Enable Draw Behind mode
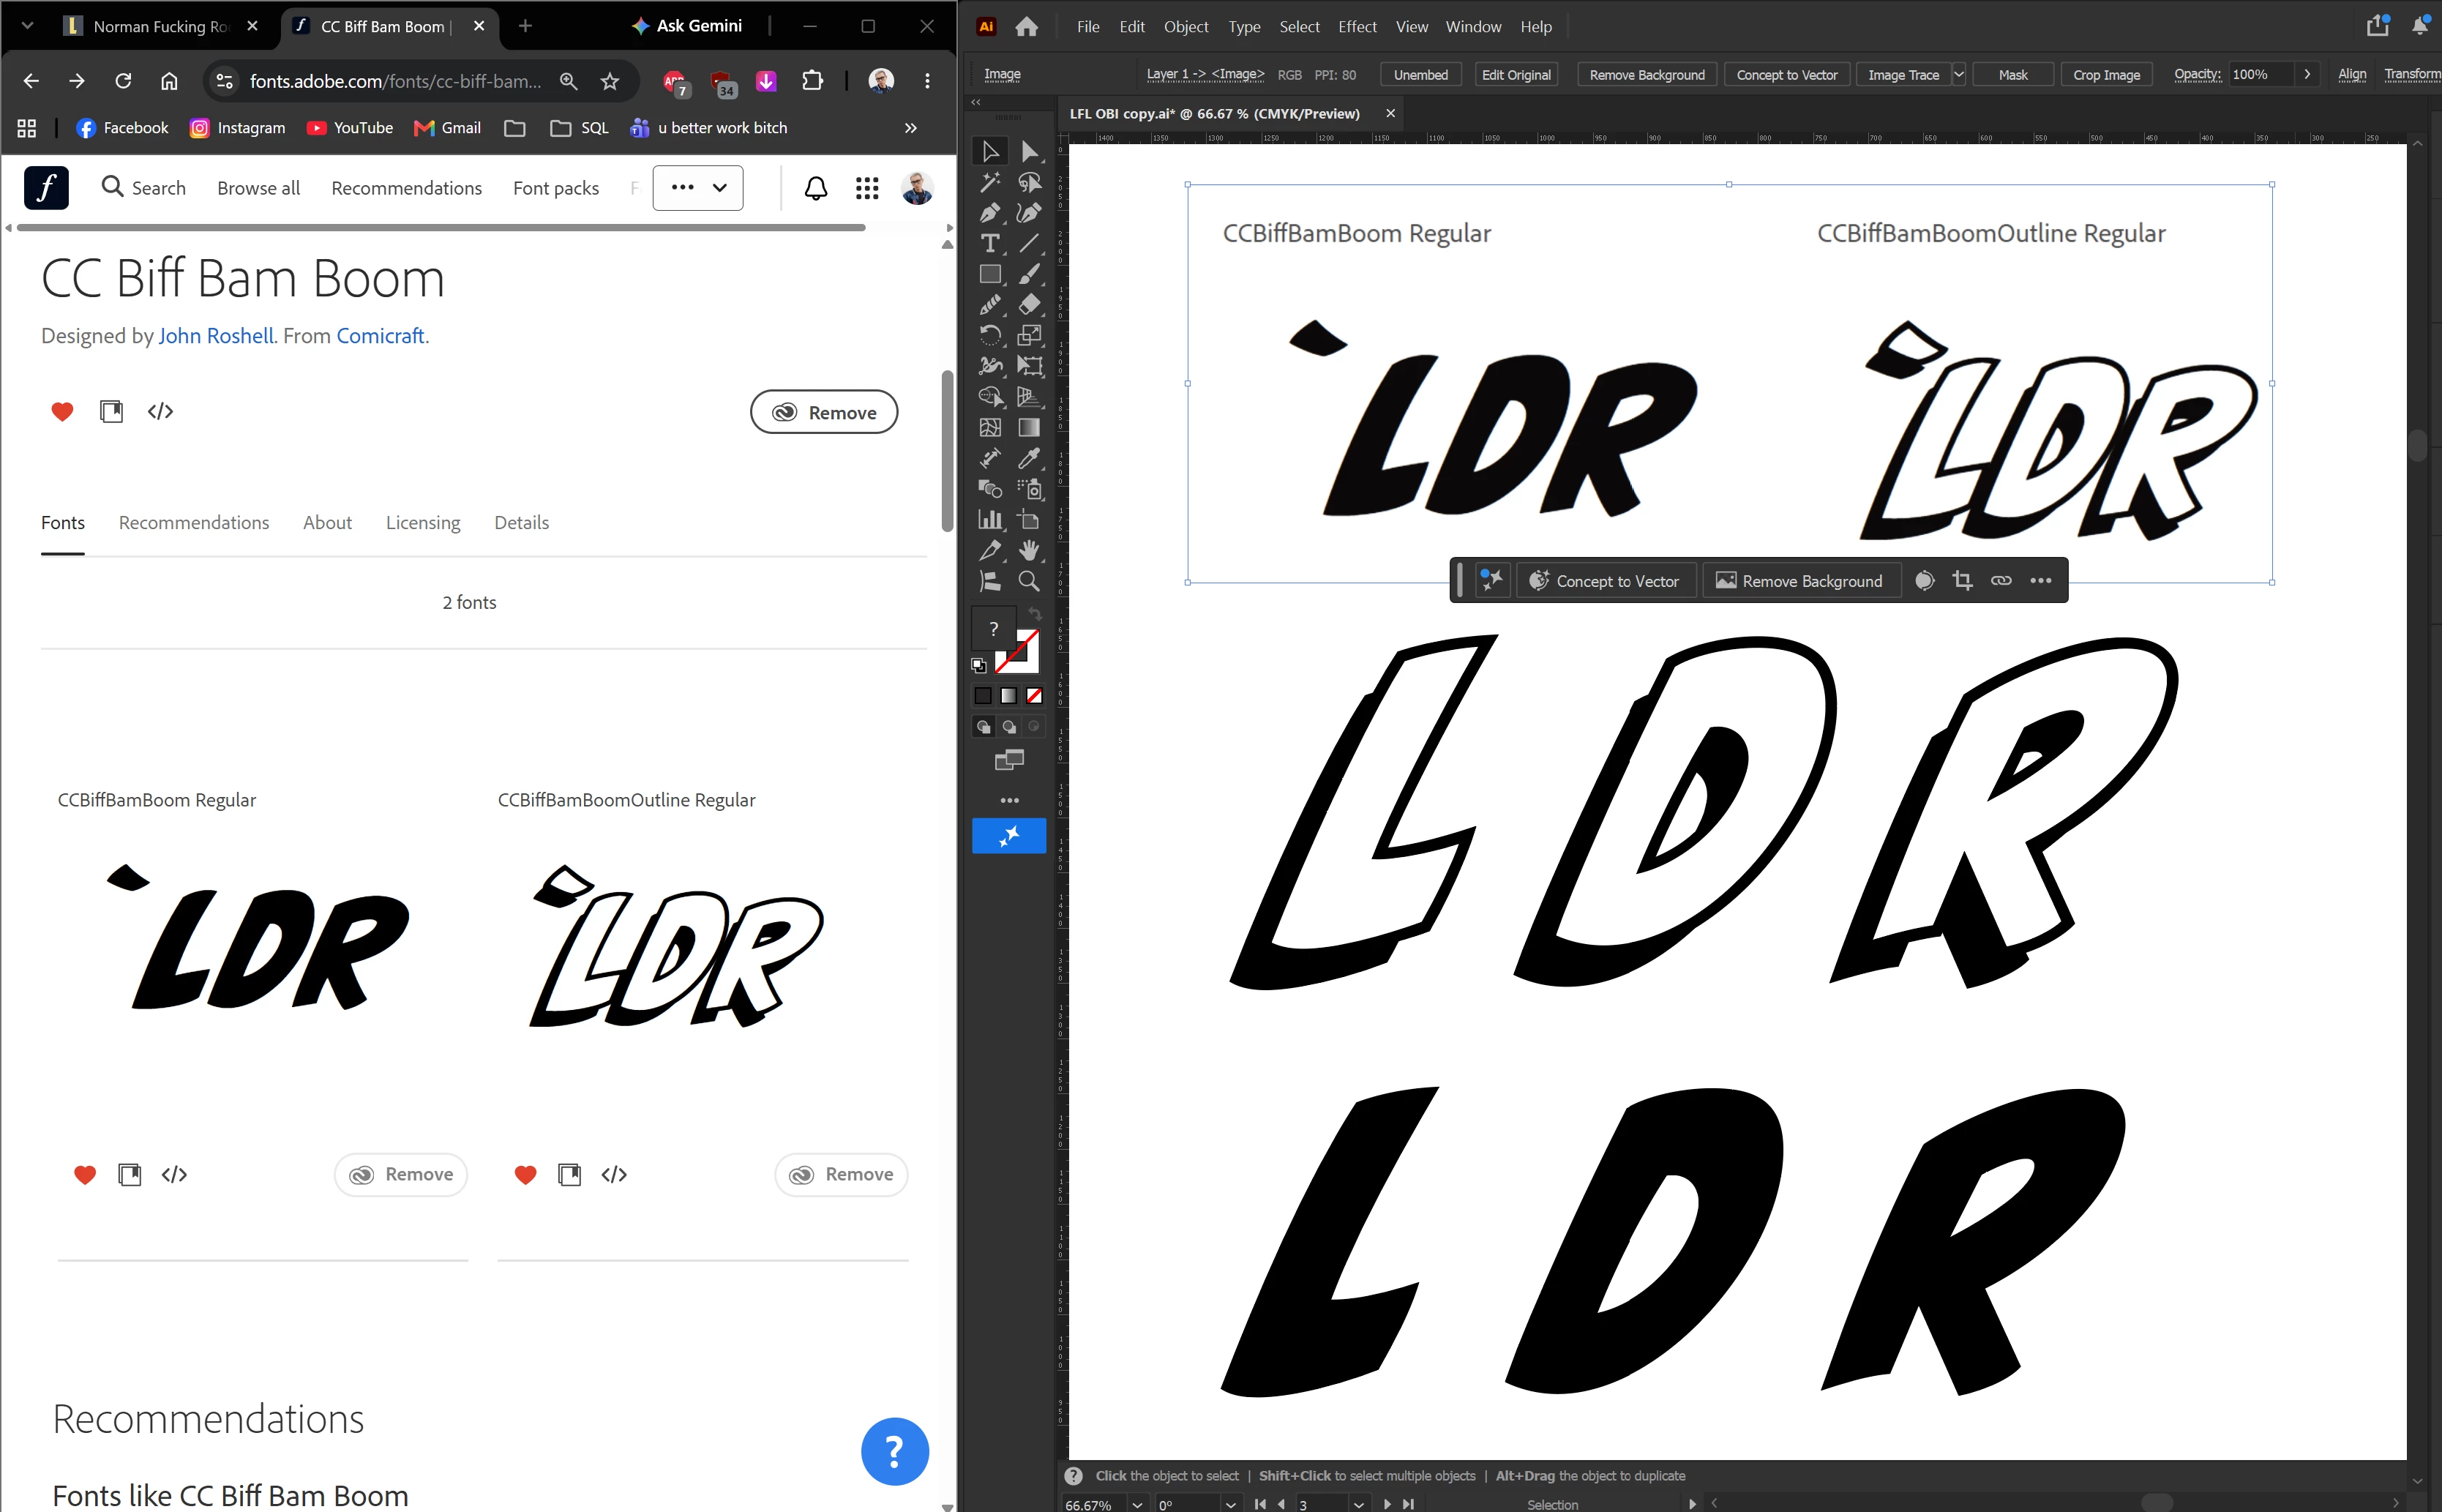 pyautogui.click(x=1009, y=727)
